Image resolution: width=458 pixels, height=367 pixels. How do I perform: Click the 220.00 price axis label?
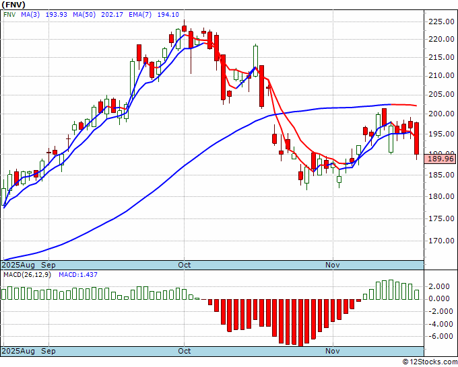441,39
